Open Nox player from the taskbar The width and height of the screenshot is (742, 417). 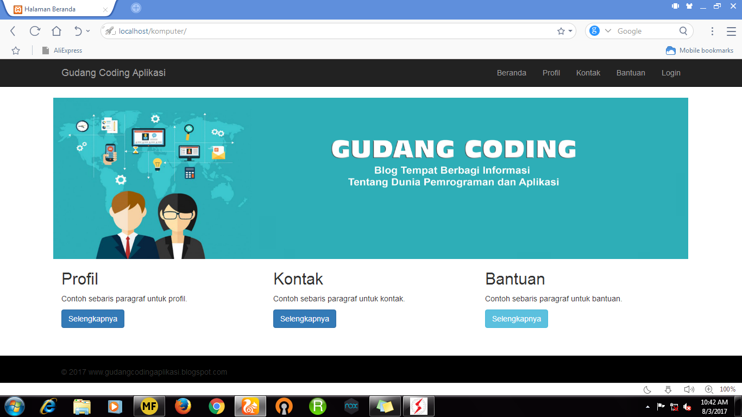[x=351, y=406]
